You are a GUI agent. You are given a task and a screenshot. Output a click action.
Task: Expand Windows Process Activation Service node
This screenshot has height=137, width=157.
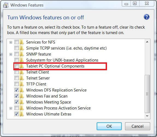[x=11, y=108]
